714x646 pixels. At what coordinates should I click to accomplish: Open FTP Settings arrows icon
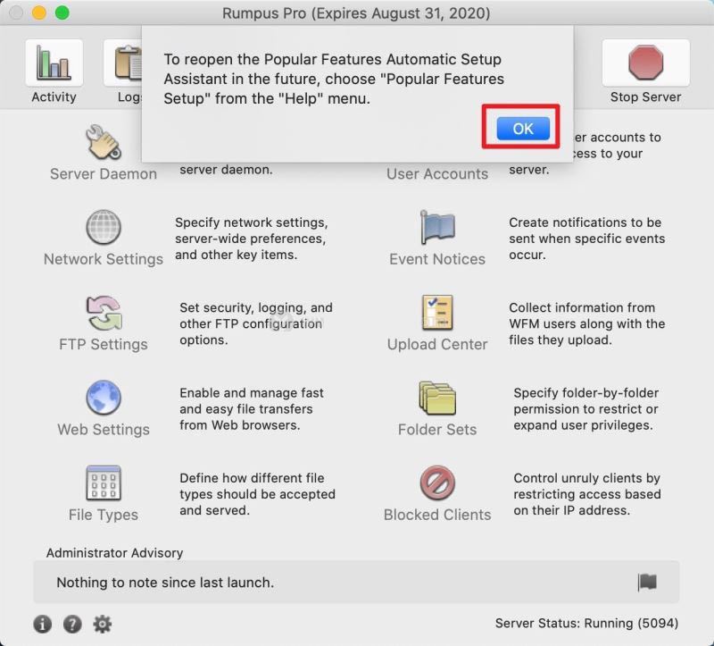point(104,313)
